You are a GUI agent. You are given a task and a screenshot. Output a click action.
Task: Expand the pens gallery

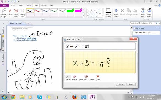coord(84,16)
